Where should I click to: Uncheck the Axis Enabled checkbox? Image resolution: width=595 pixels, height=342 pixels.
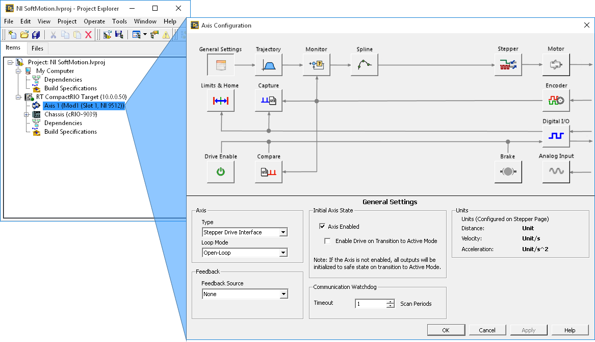tap(322, 227)
